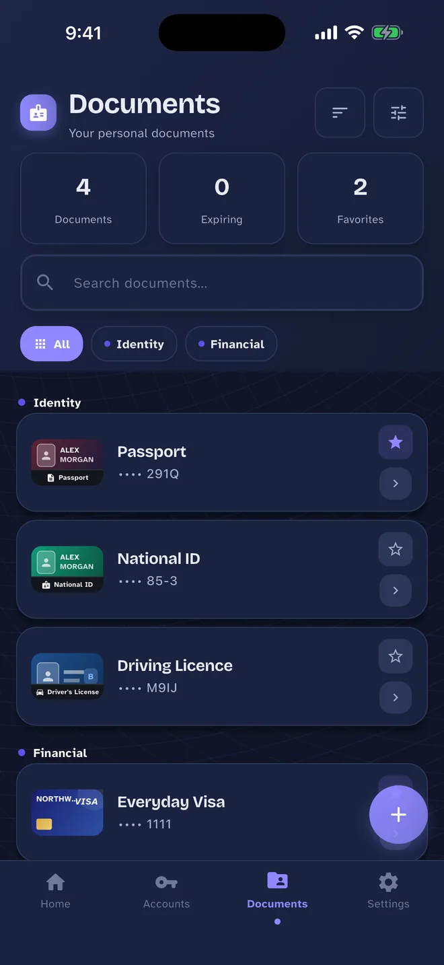Open the sort options icon
Screen dimensions: 444x965
coord(340,112)
